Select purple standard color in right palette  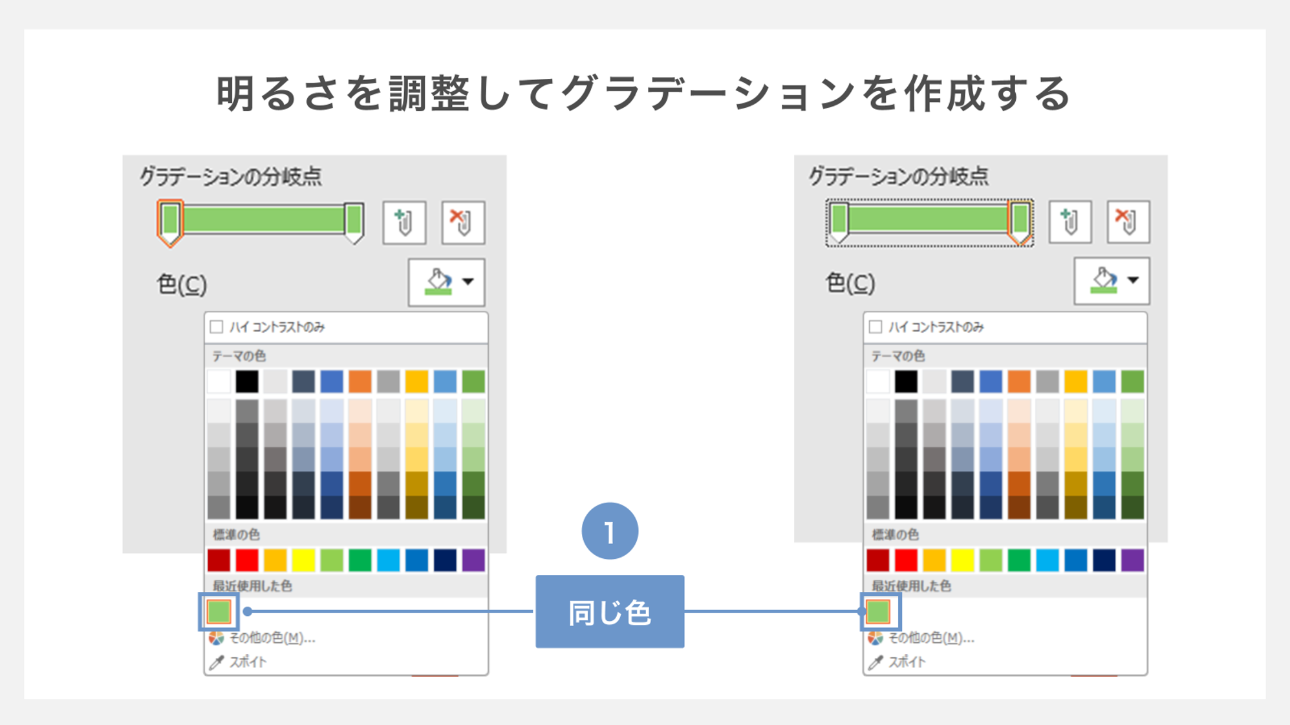pos(1132,560)
